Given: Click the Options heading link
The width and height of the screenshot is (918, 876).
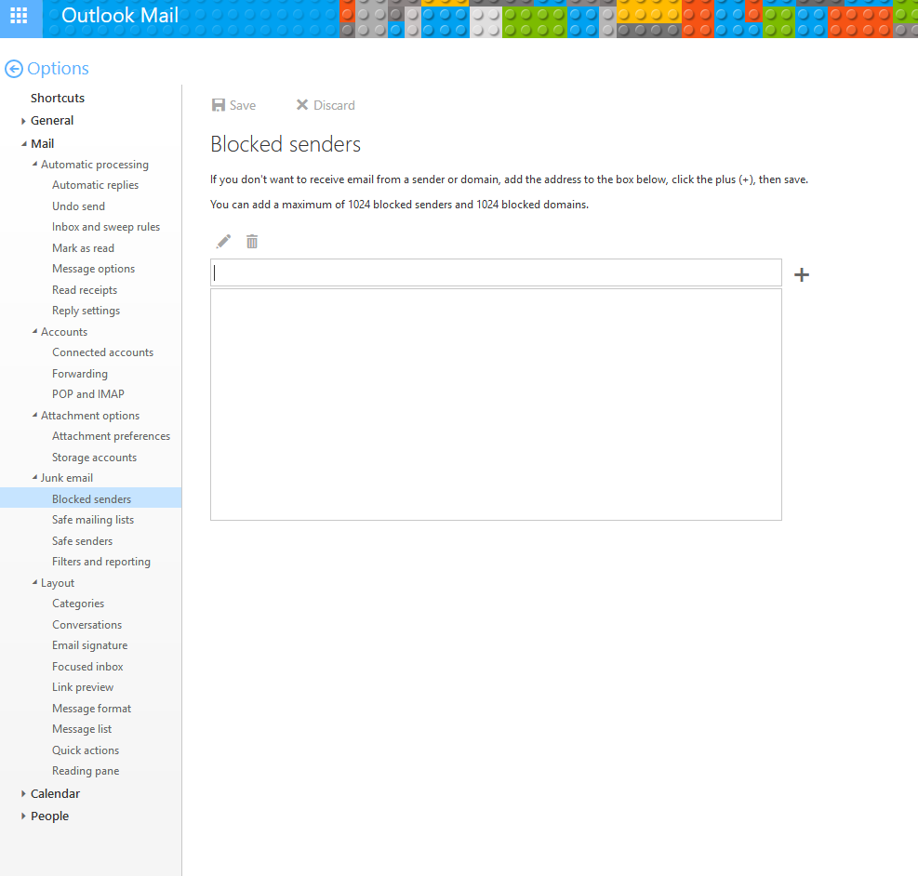Looking at the screenshot, I should point(58,69).
